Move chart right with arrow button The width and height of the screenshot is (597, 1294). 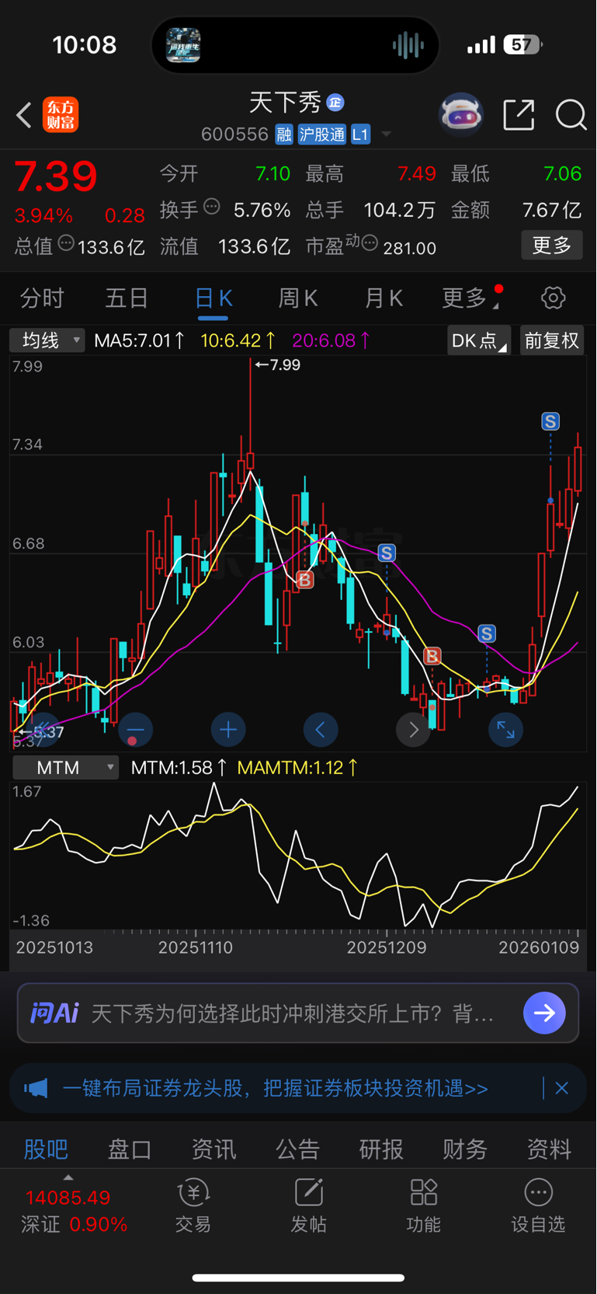click(x=413, y=730)
